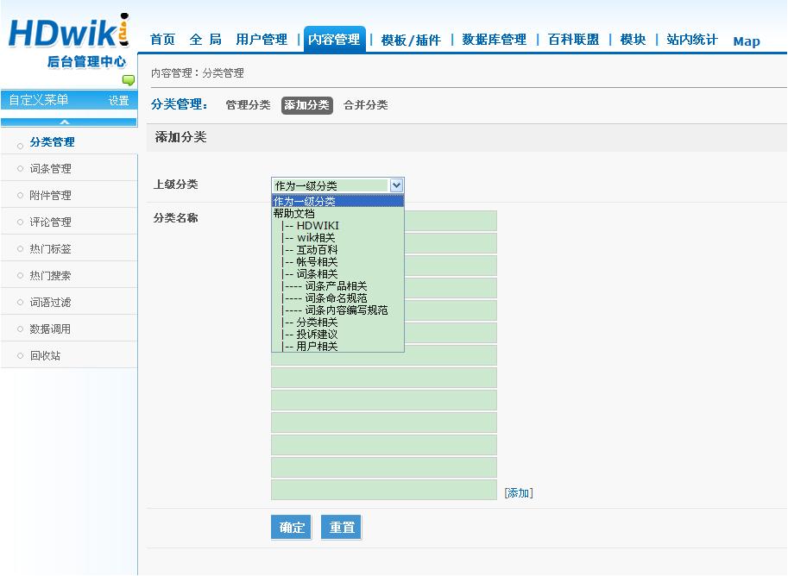Open 热门标签 in sidebar

[x=50, y=249]
